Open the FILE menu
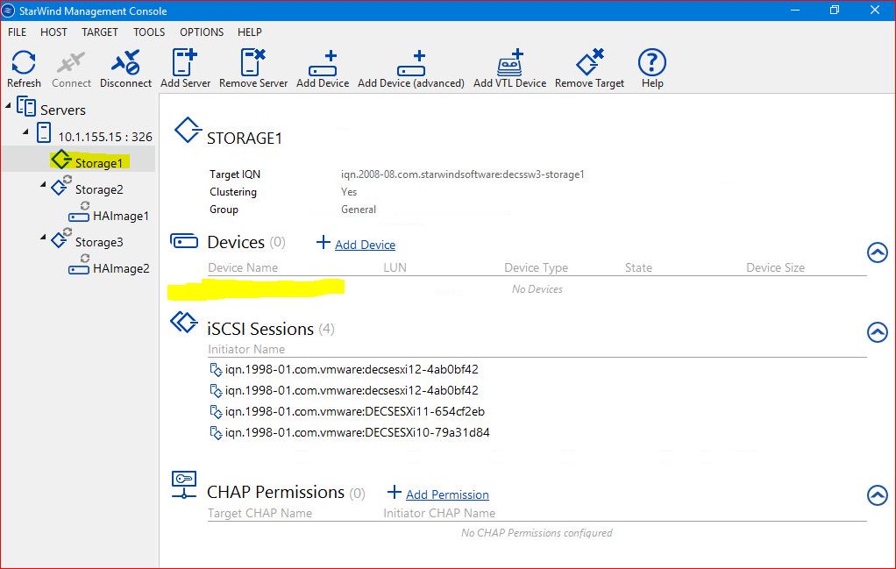The width and height of the screenshot is (896, 569). point(18,32)
